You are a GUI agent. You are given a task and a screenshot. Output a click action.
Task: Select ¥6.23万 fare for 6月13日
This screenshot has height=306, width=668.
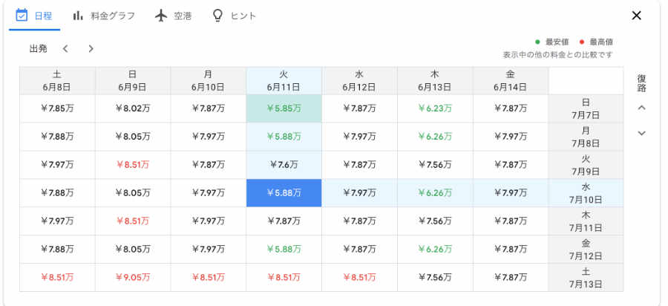(435, 108)
